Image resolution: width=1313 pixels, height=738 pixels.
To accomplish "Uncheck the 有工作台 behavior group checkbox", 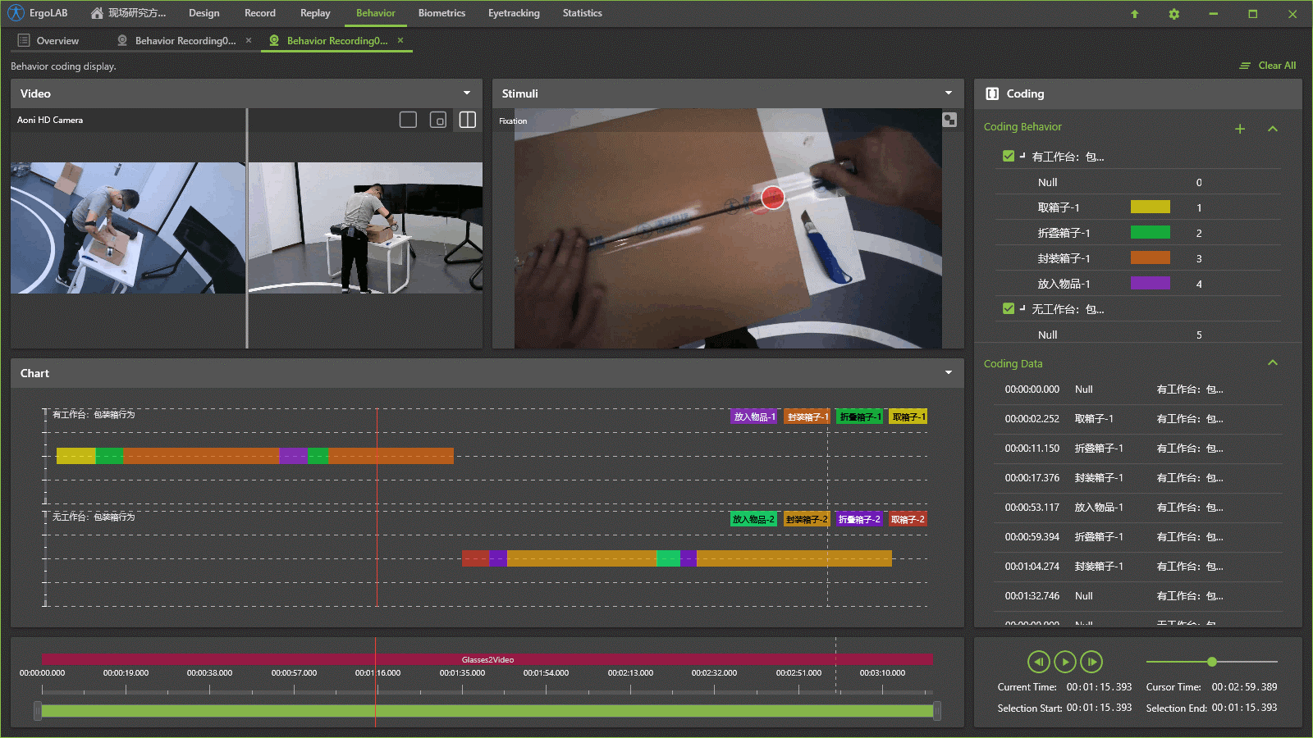I will click(1009, 156).
